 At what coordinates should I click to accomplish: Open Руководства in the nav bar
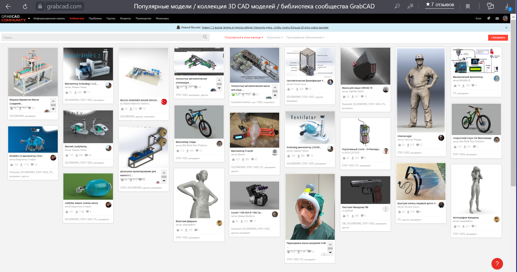[x=143, y=18]
